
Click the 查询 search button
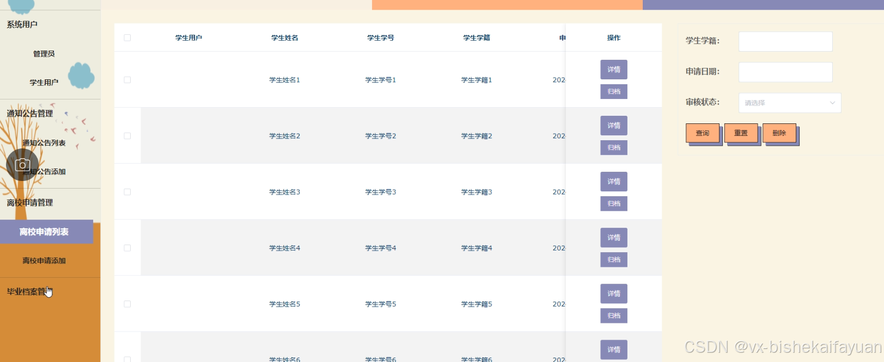click(703, 133)
